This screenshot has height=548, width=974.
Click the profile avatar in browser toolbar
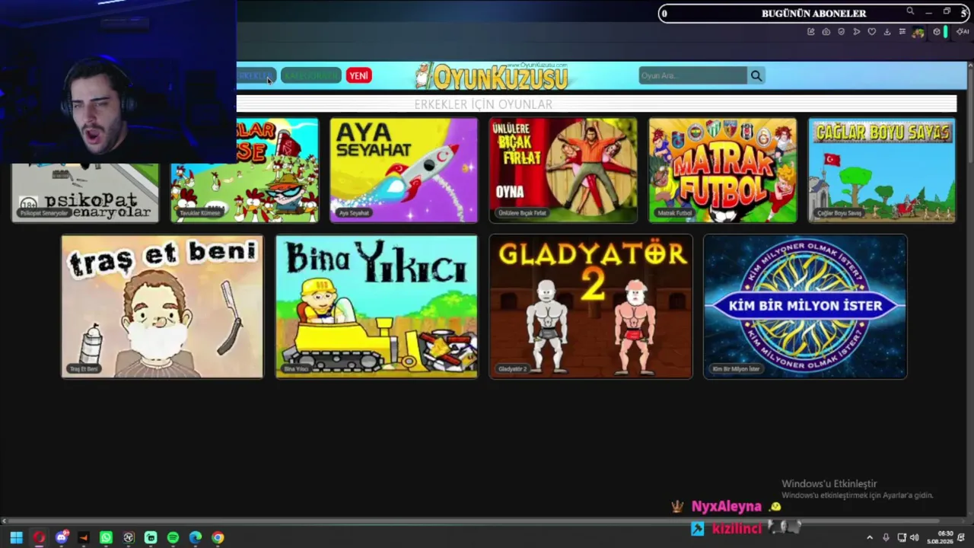coord(918,32)
